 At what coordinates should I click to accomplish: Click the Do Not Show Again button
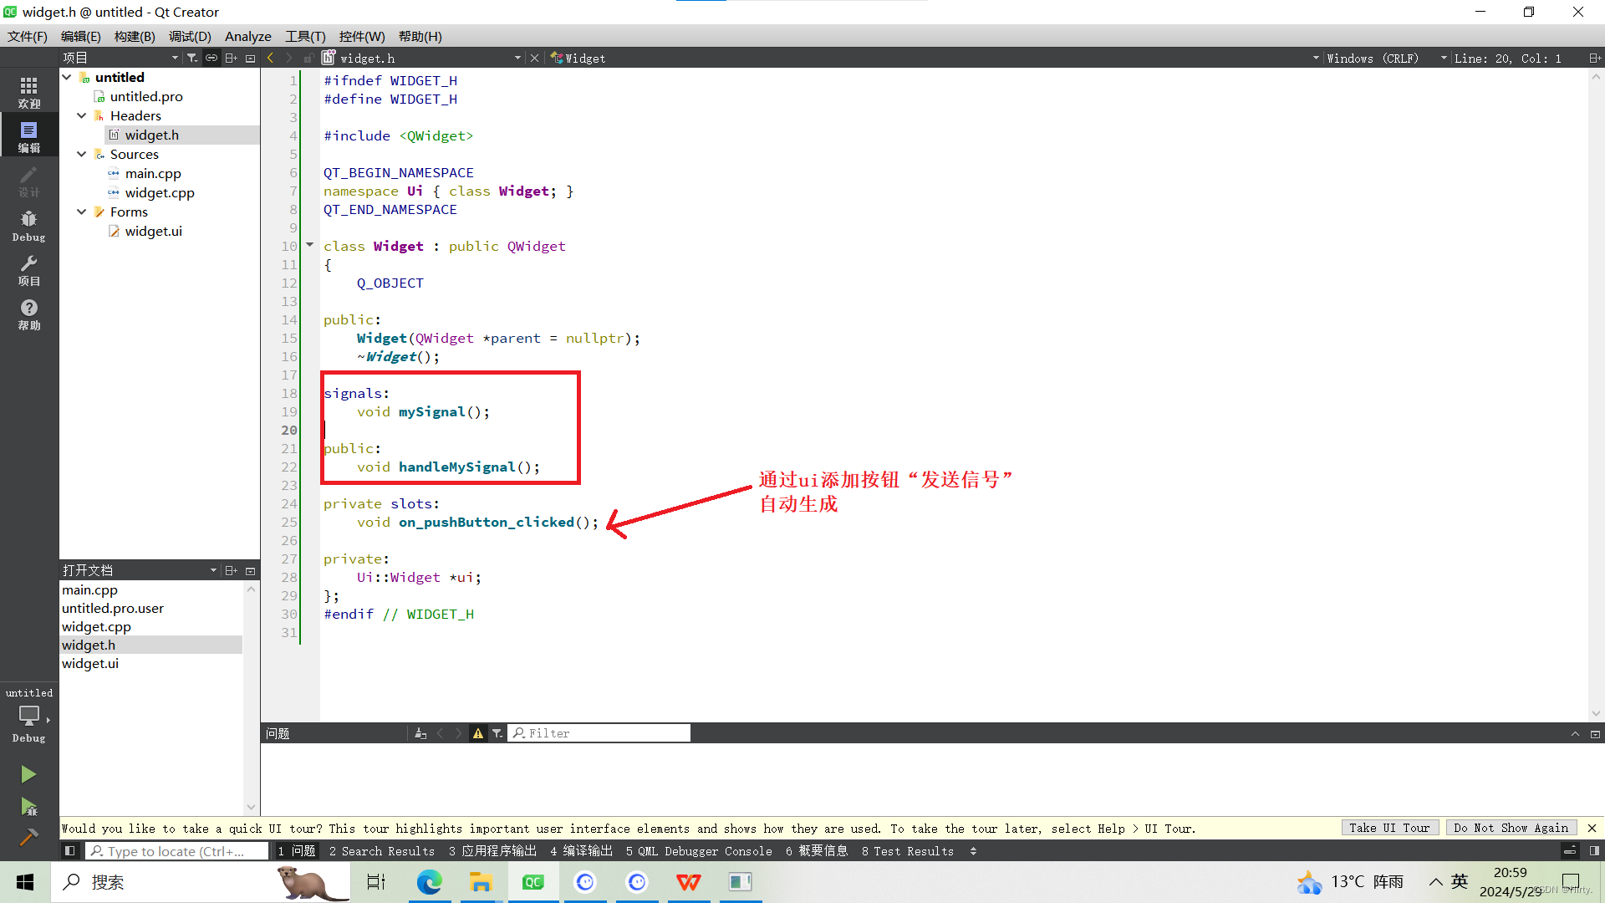pos(1511,828)
